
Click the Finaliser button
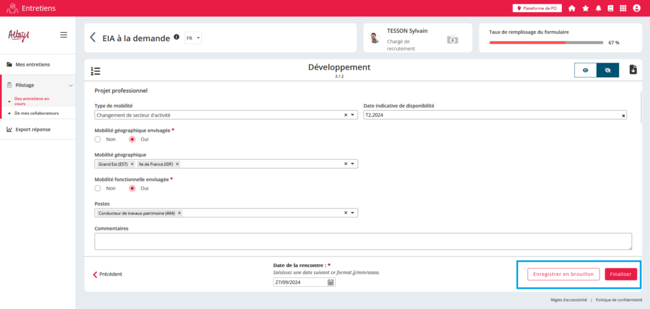(620, 274)
